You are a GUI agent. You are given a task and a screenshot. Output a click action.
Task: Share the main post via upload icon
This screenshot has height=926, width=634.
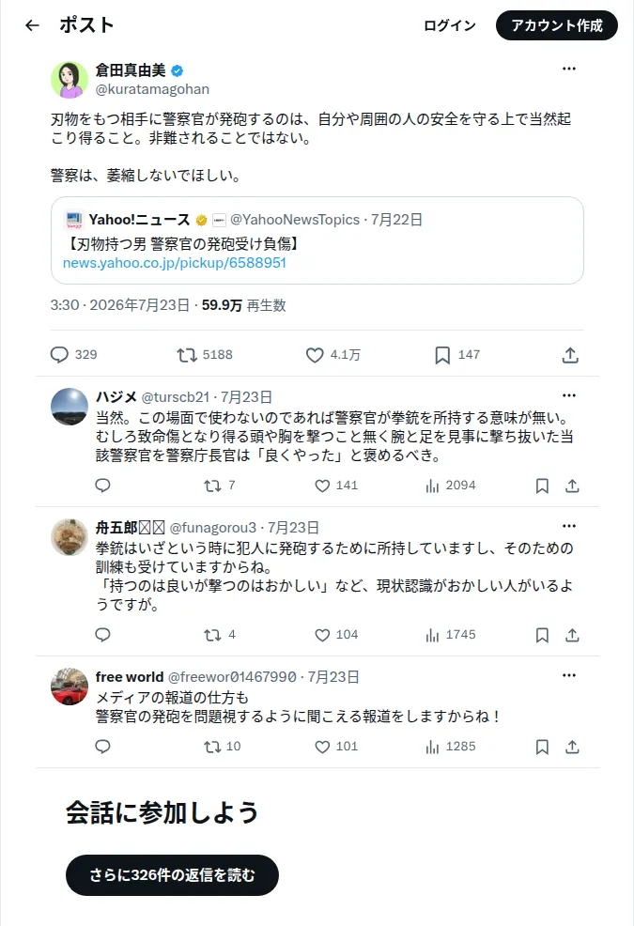pyautogui.click(x=570, y=355)
